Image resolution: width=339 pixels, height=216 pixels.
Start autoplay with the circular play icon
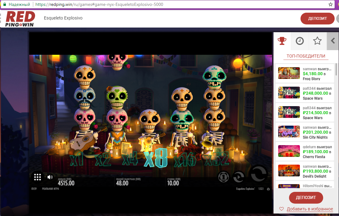point(239,177)
